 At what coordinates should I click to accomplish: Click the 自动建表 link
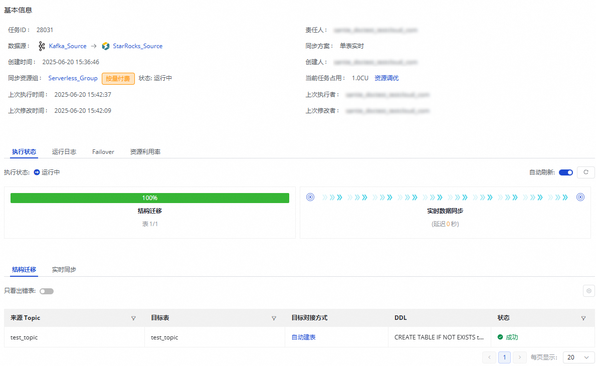(x=303, y=337)
